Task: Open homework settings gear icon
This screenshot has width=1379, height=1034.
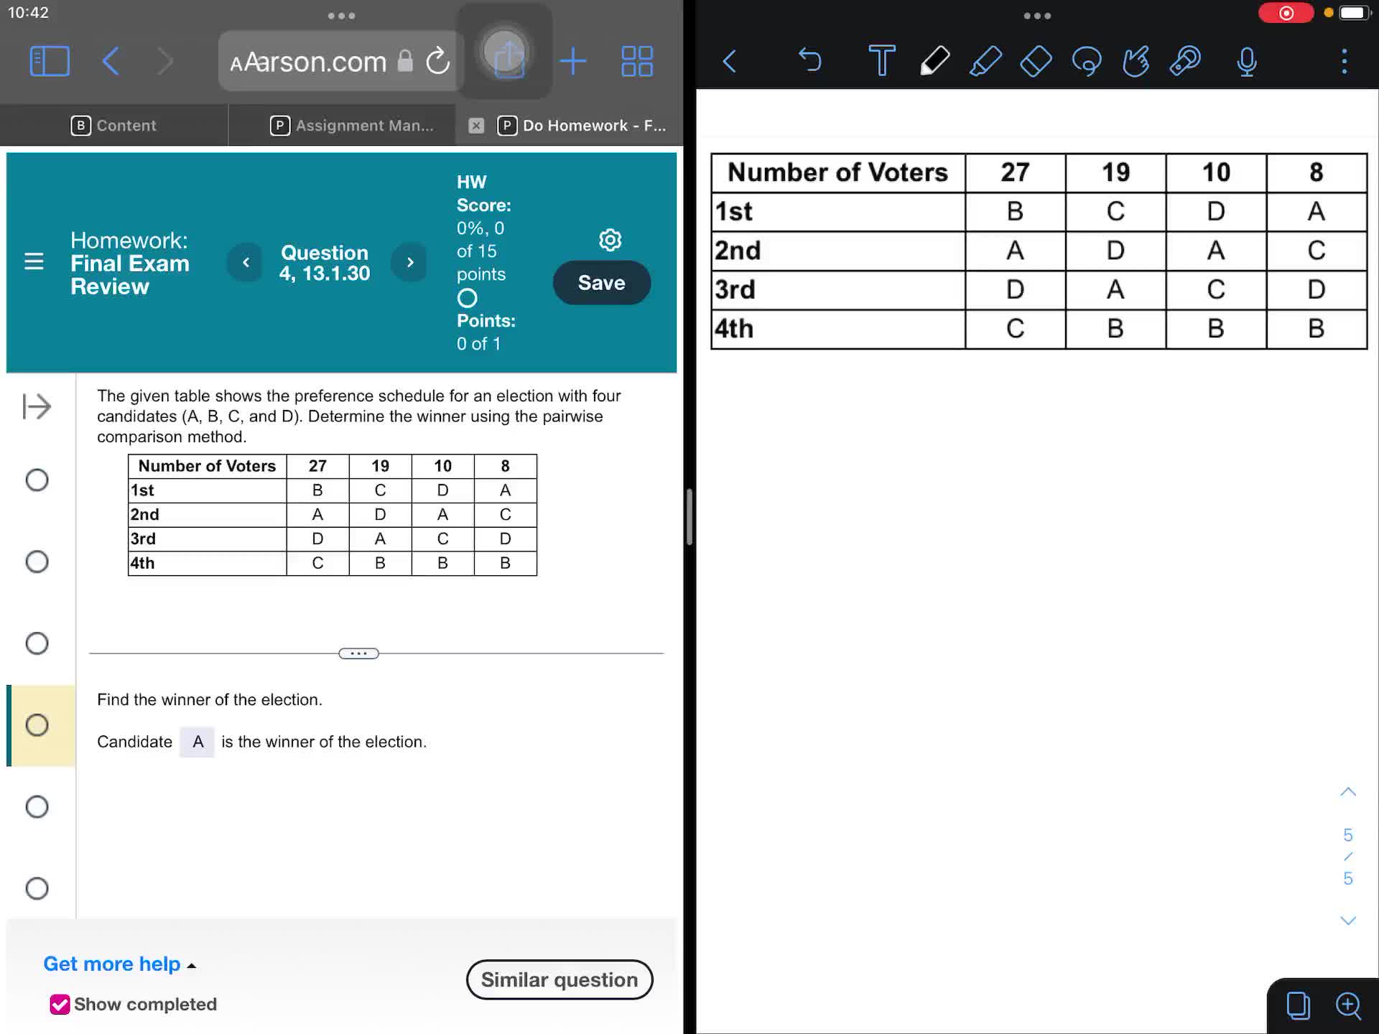Action: point(610,240)
